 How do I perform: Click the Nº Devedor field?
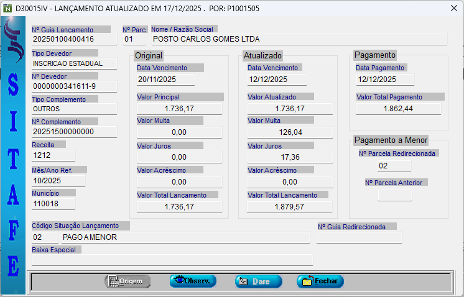[x=74, y=86]
